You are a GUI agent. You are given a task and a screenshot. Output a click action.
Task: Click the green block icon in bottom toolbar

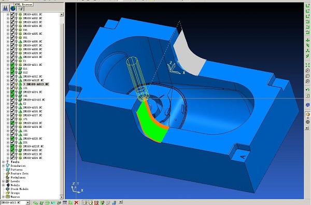pyautogui.click(x=41, y=202)
